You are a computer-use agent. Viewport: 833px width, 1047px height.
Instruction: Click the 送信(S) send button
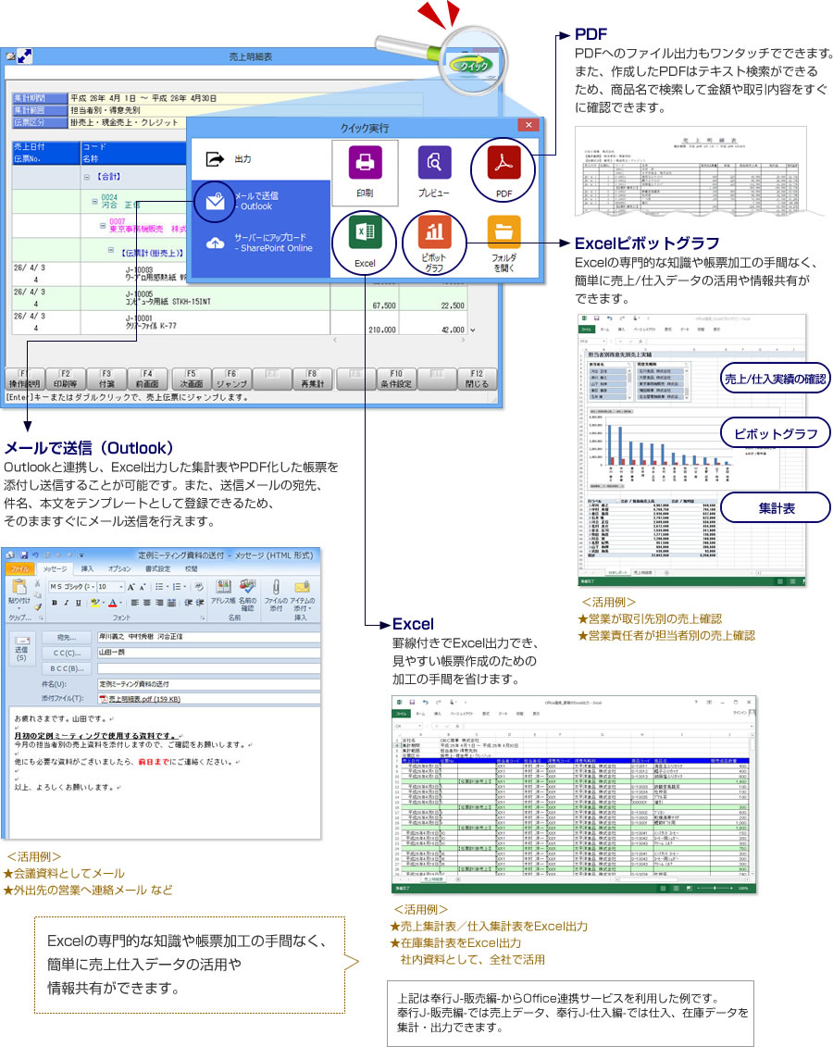click(x=21, y=648)
